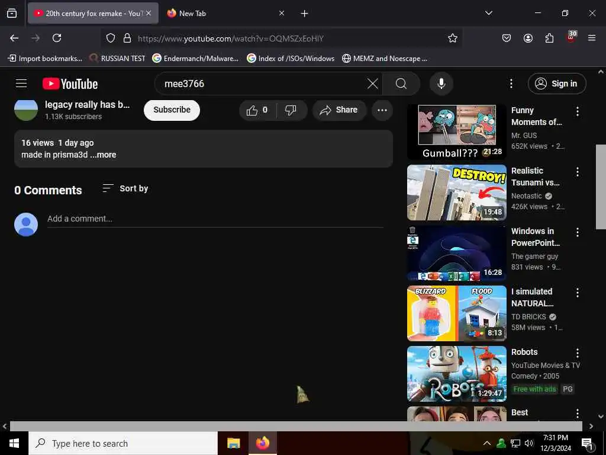Click the vertical page scrollbar thumb
Viewport: 606px width, 455px height.
pyautogui.click(x=601, y=187)
